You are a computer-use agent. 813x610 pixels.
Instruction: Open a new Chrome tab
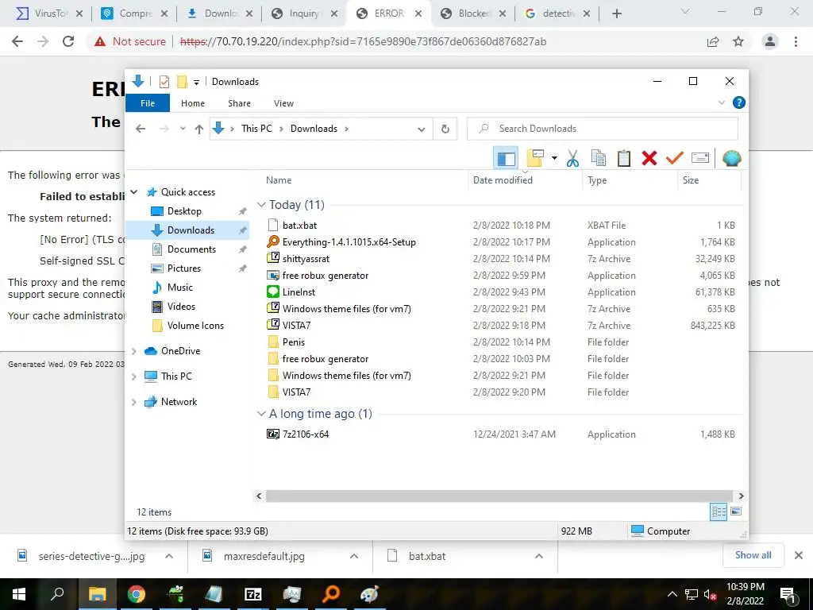point(616,14)
